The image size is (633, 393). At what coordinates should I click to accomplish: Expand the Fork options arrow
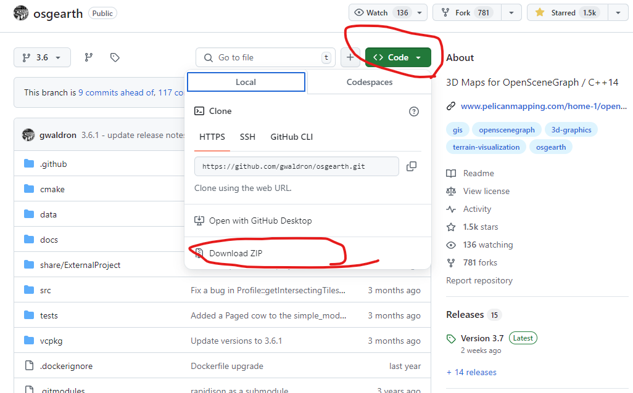(511, 13)
